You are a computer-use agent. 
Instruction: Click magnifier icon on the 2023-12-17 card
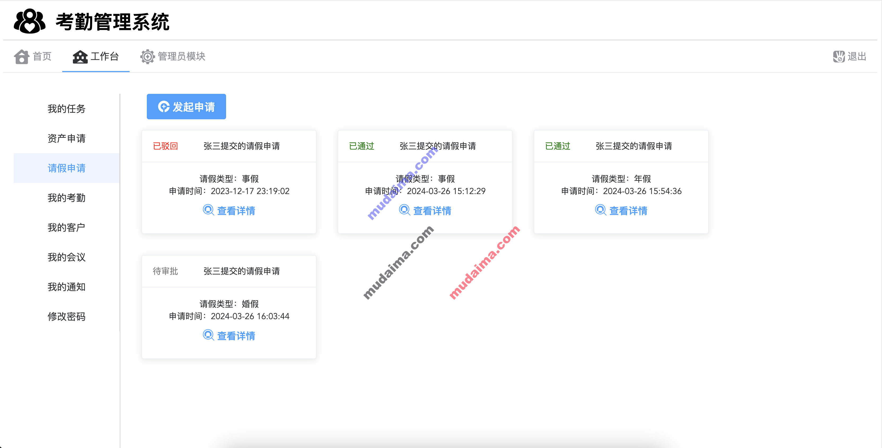208,210
